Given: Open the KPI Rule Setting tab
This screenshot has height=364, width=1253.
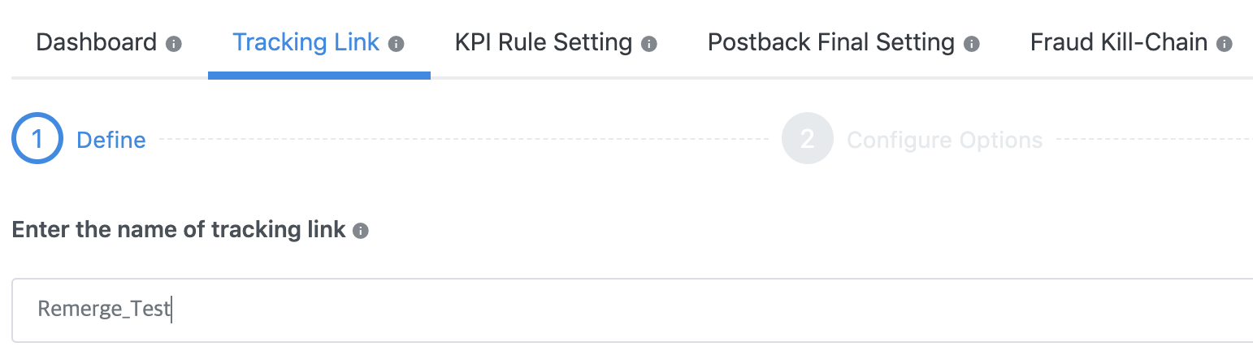Looking at the screenshot, I should pyautogui.click(x=544, y=42).
